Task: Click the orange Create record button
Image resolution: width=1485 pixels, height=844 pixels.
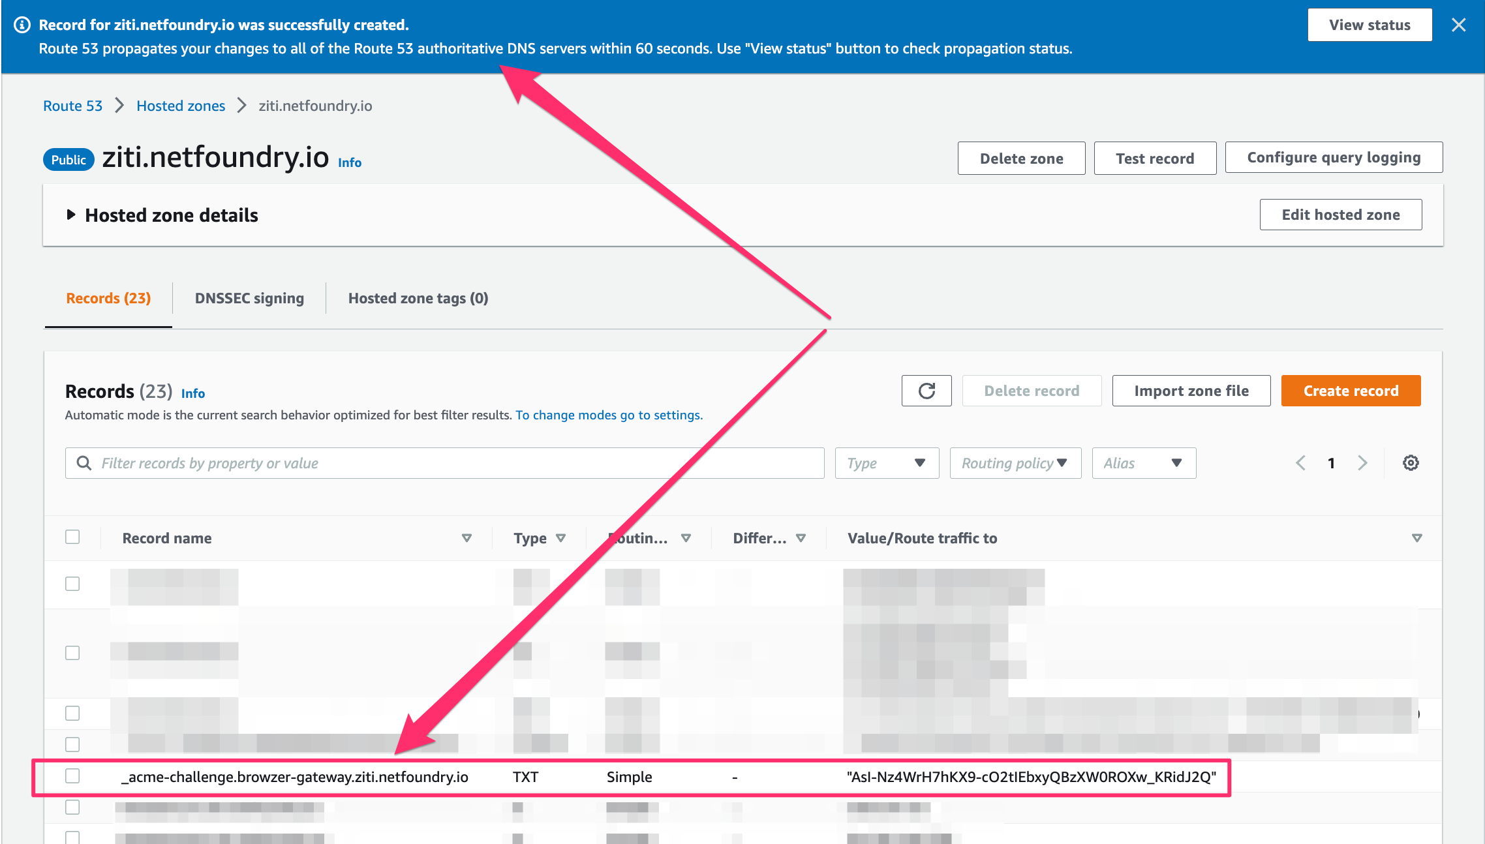Action: tap(1351, 391)
